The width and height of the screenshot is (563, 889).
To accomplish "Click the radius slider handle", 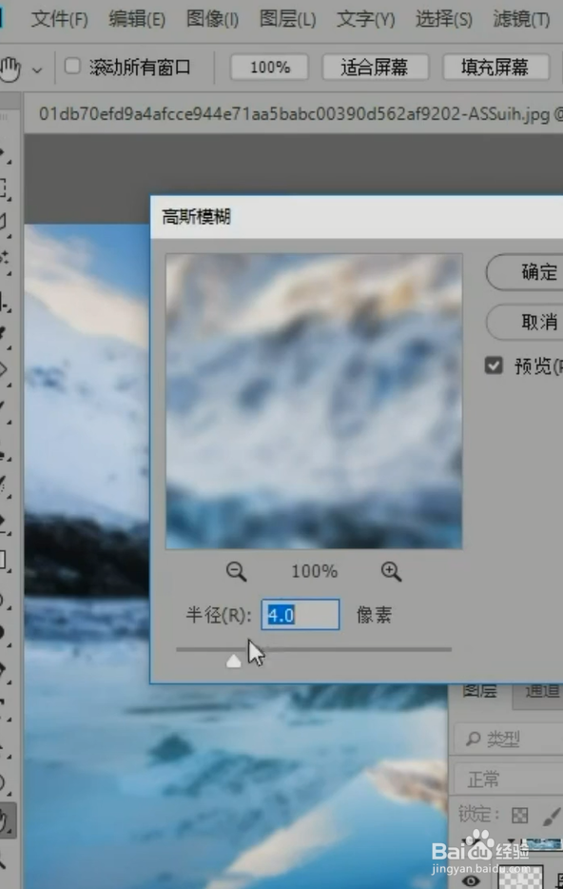I will [x=233, y=662].
